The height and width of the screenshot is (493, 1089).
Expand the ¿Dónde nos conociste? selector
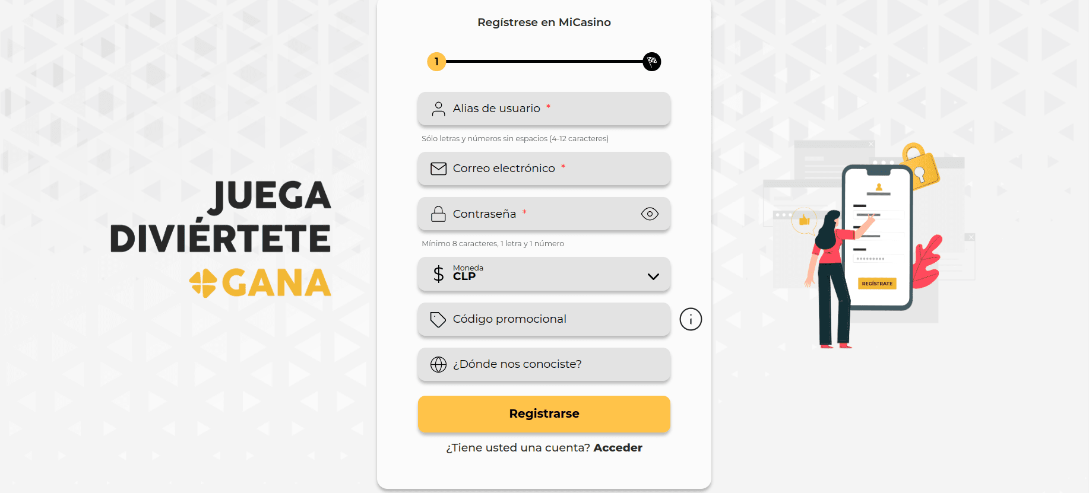click(543, 364)
